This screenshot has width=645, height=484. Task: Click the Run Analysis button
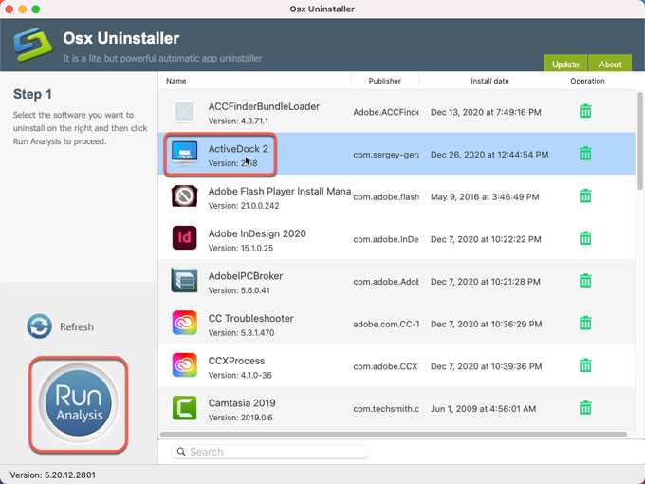79,403
